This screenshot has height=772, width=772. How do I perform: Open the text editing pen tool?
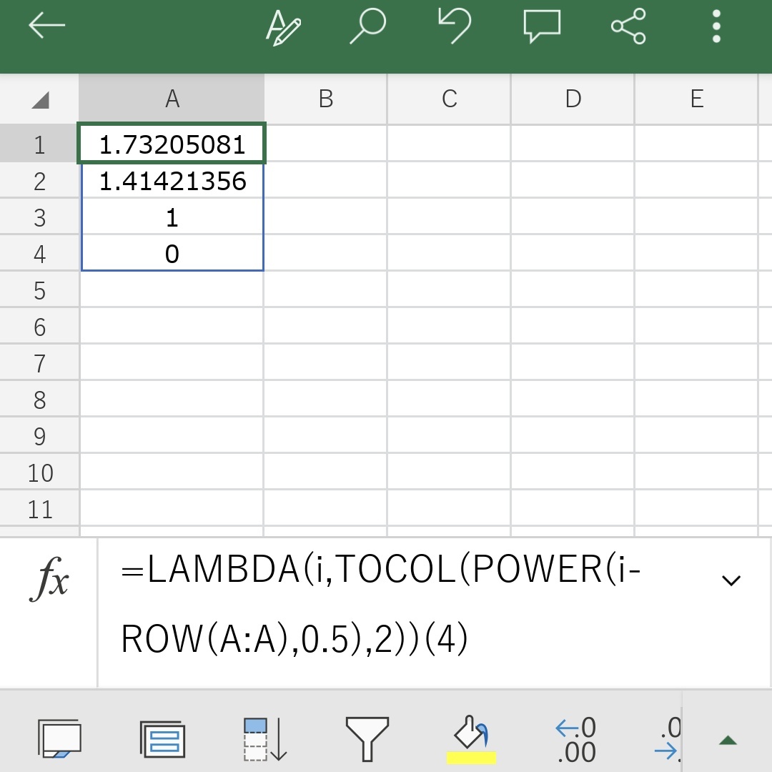[283, 26]
